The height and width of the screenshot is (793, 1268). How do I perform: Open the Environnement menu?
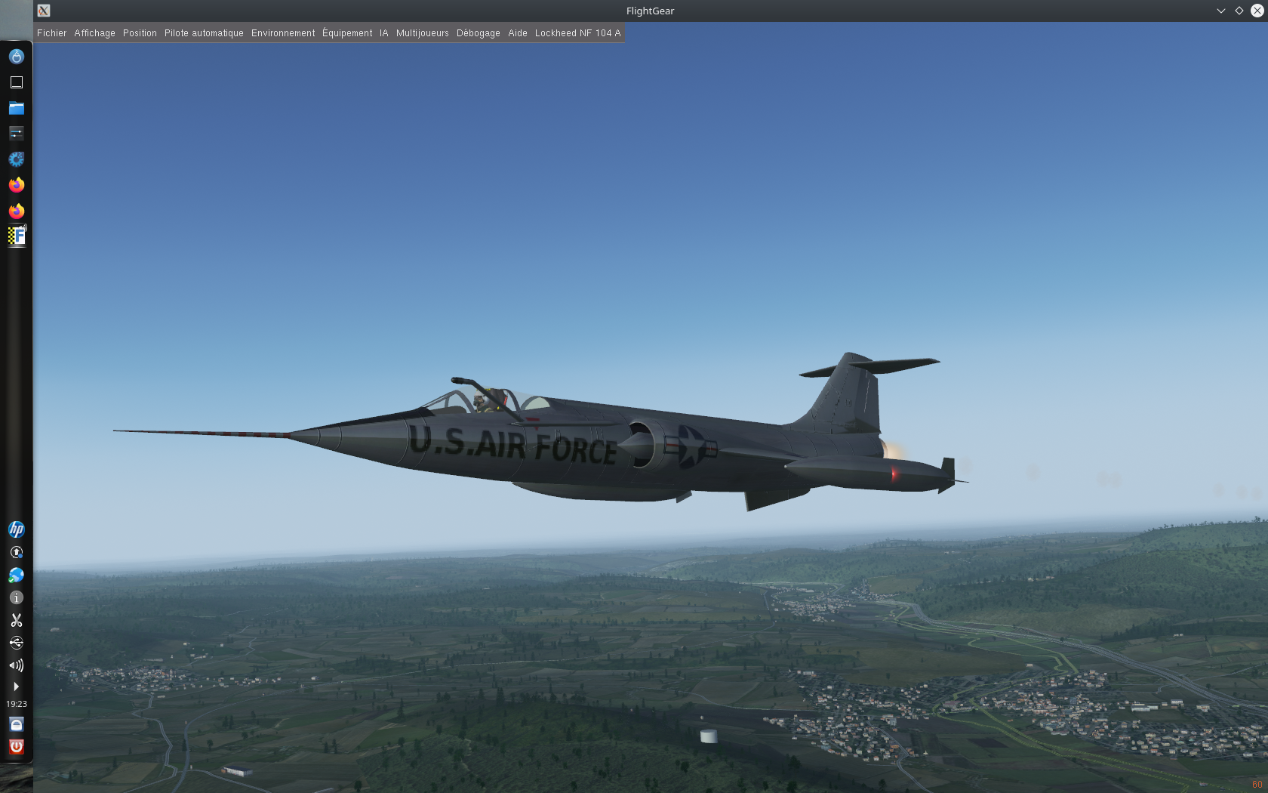[283, 33]
